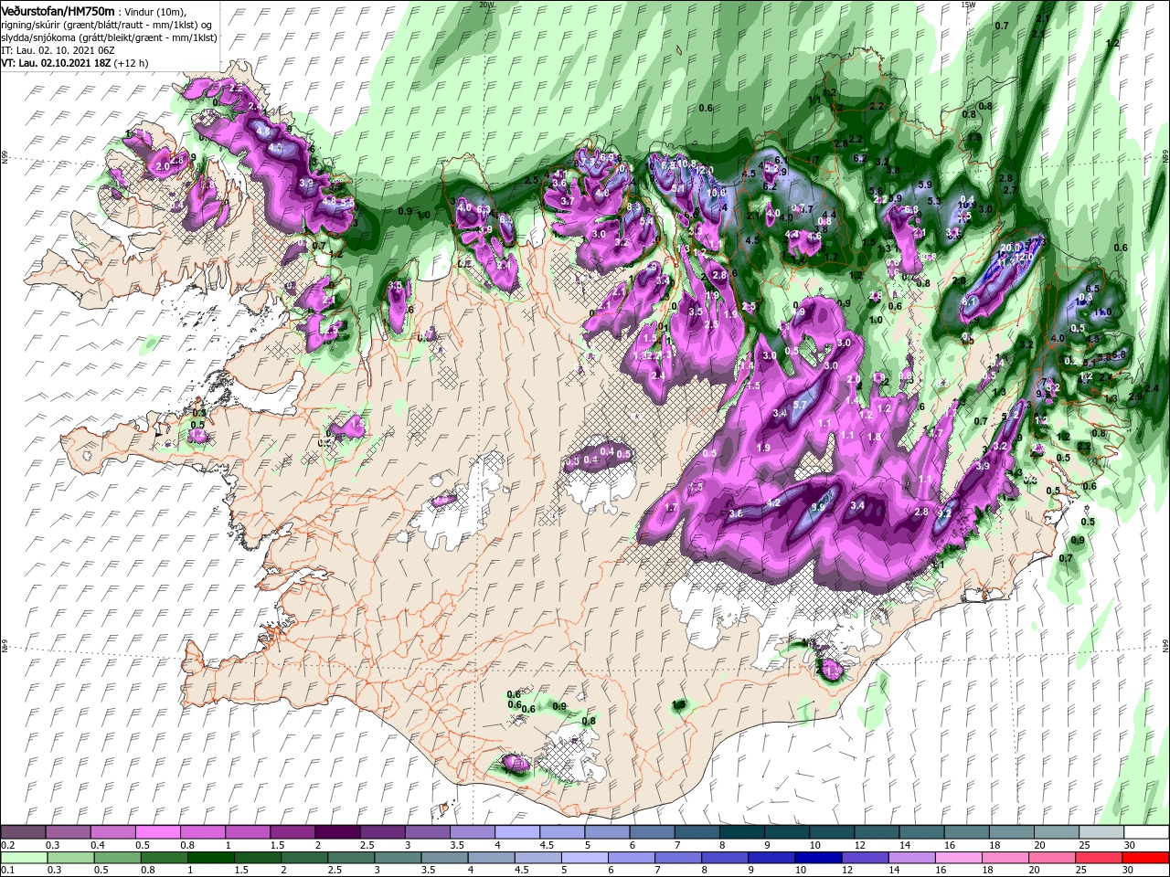Click the darkest purple swatch after 2 in upper legend
The width and height of the screenshot is (1170, 877).
(337, 832)
